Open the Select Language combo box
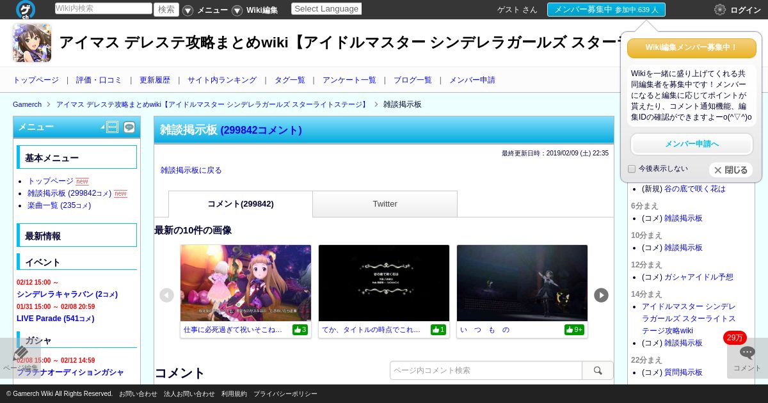768x403 pixels. 326,9
